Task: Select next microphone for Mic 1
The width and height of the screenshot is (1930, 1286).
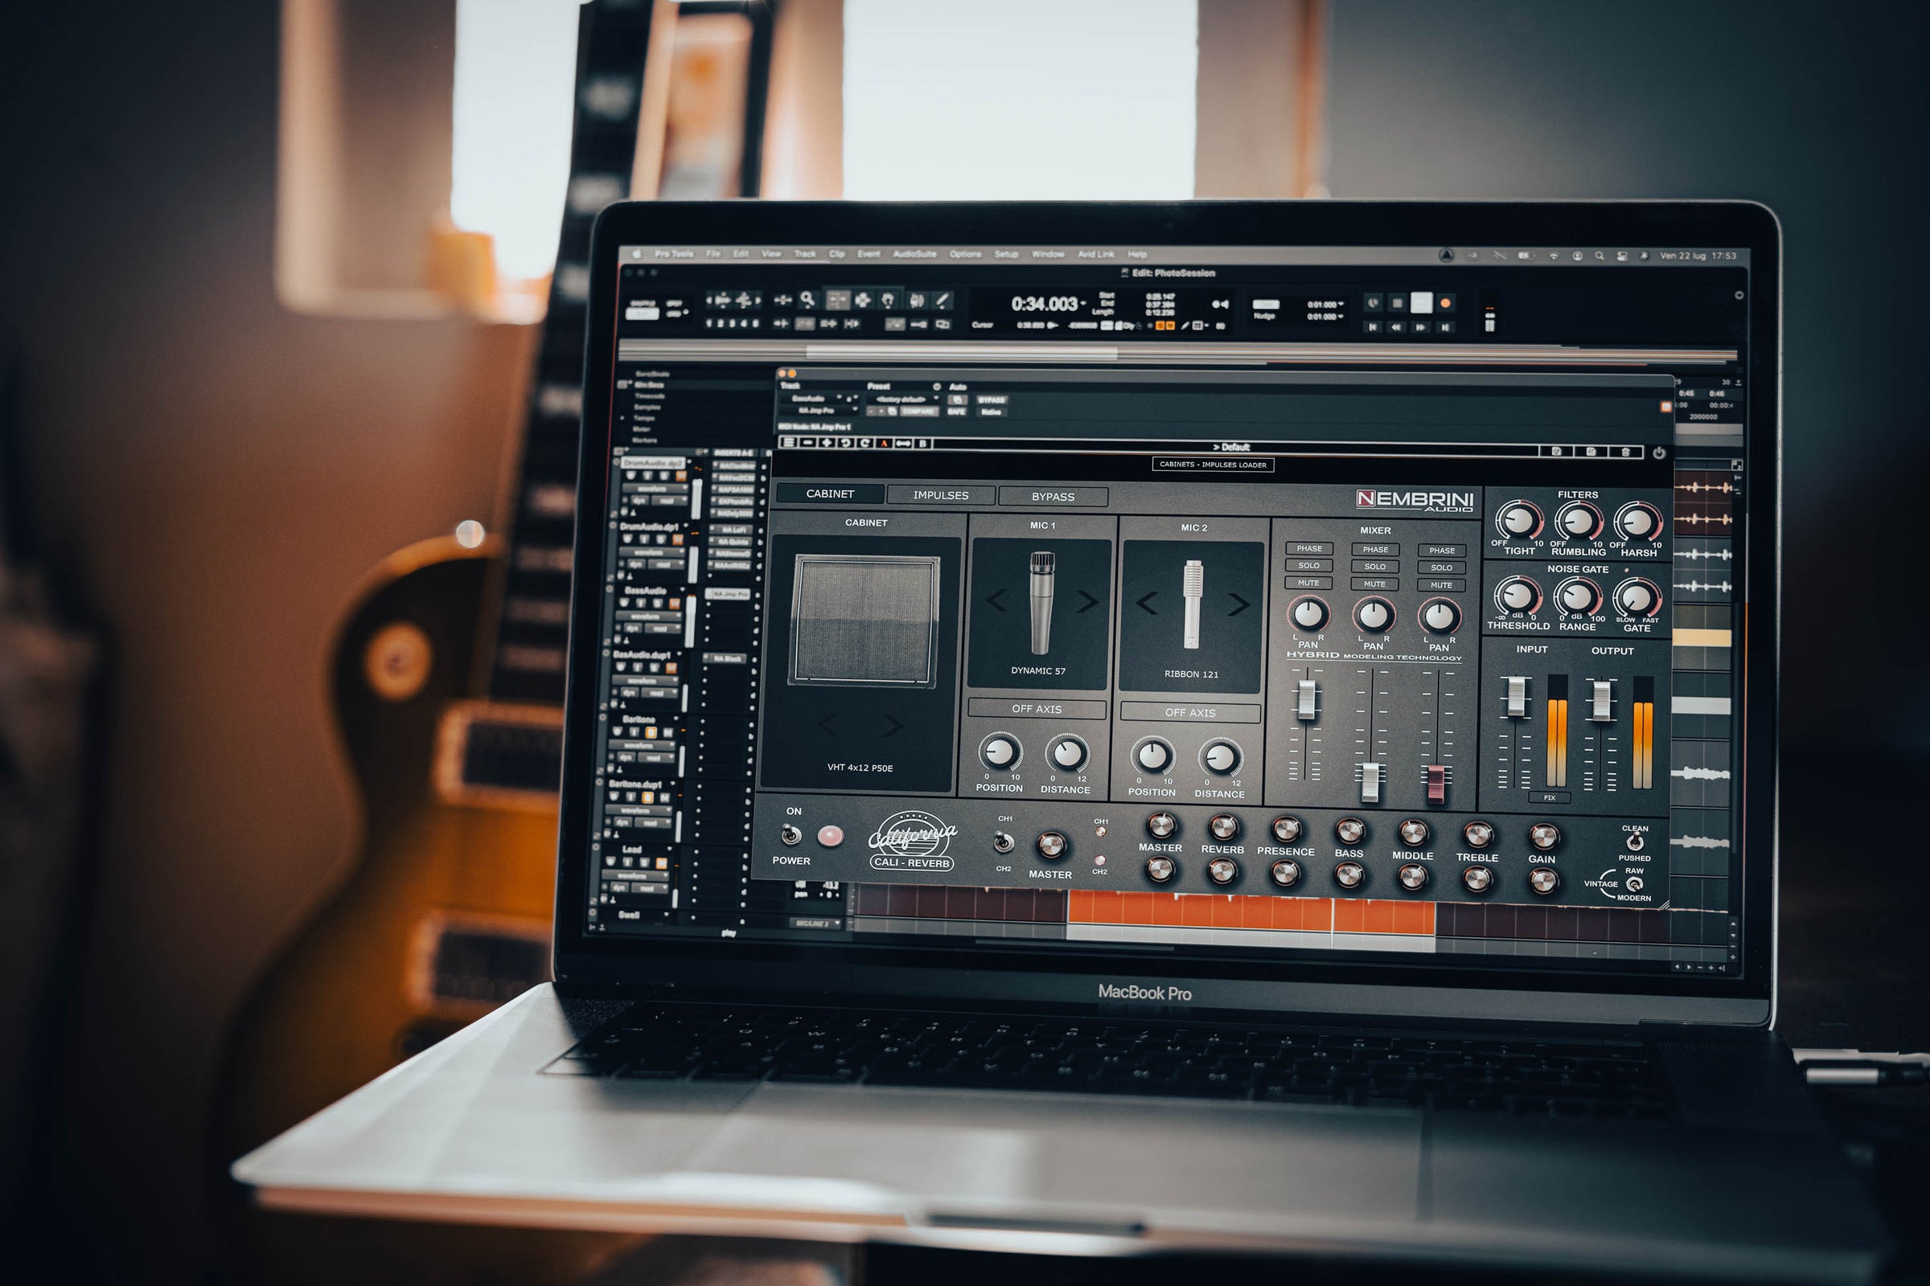Action: [x=1087, y=602]
